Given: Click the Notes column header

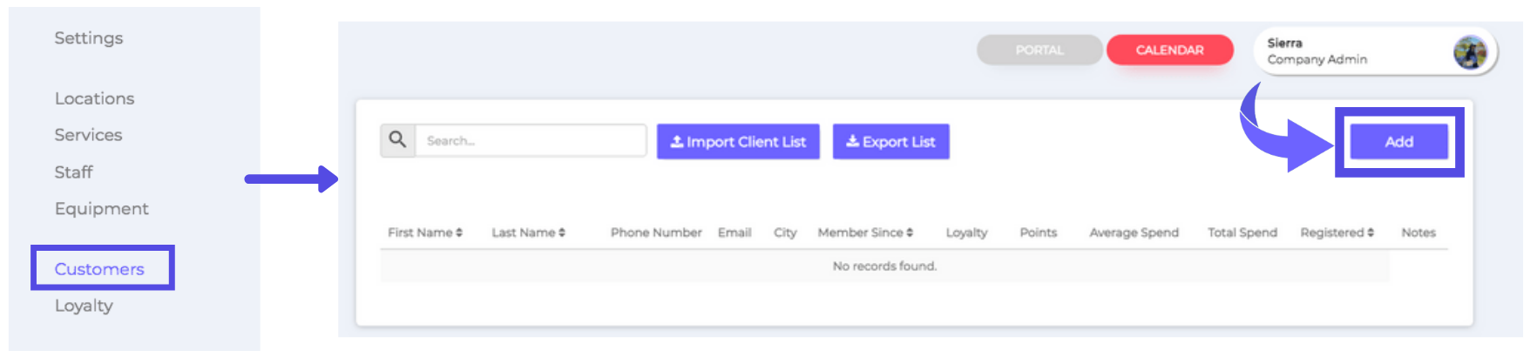Looking at the screenshot, I should click(1418, 233).
